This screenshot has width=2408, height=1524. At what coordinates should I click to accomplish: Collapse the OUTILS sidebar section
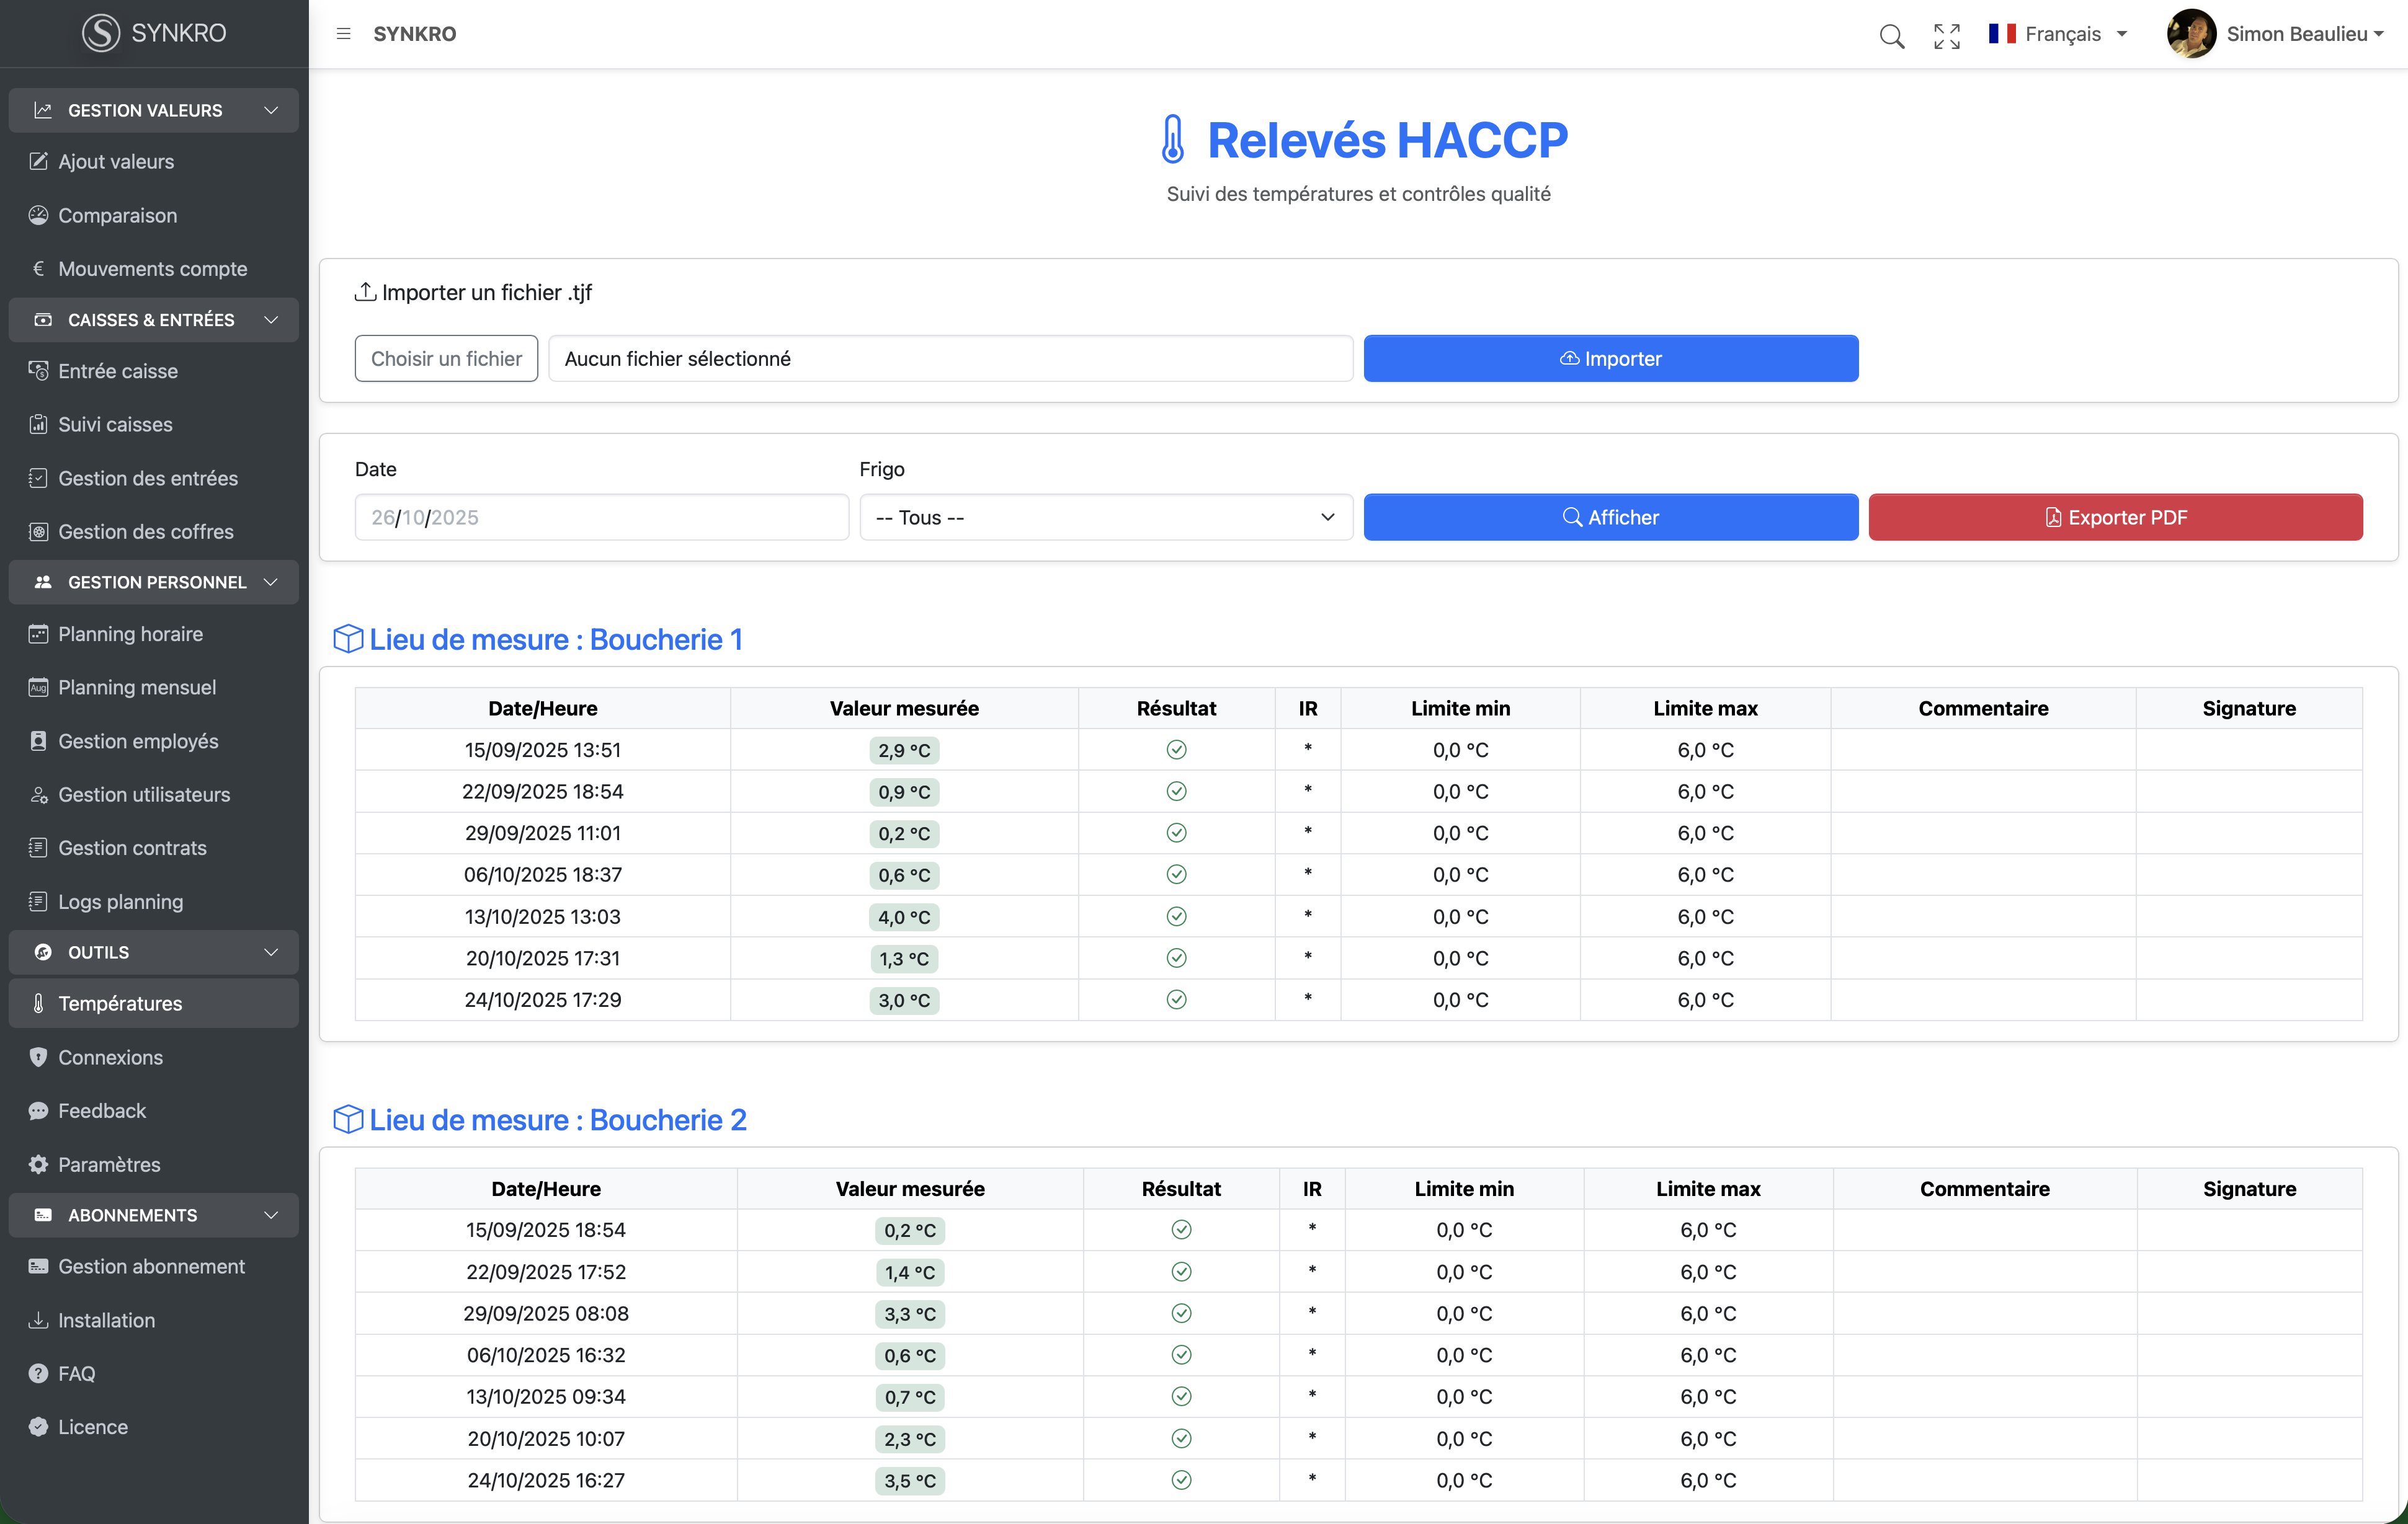(271, 952)
